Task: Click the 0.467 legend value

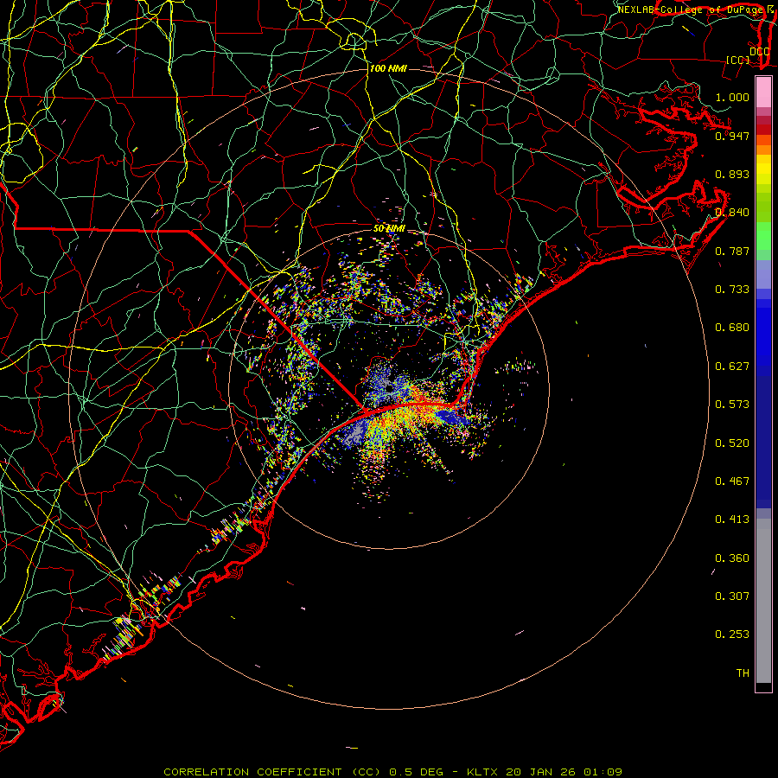Action: [732, 481]
